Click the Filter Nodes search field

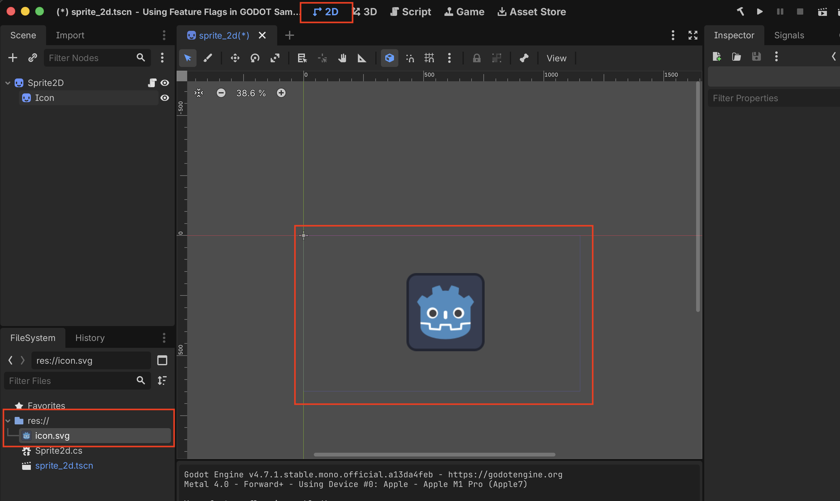click(97, 58)
